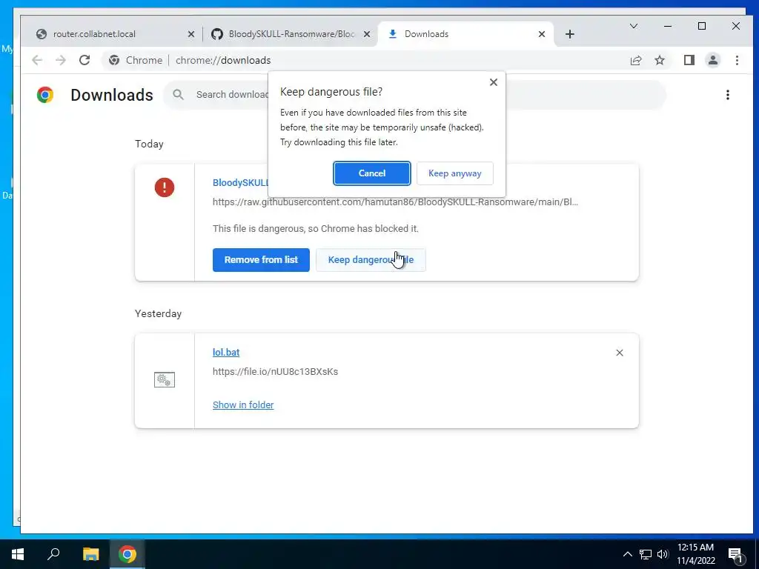Bookmark this page with star icon
The height and width of the screenshot is (569, 759).
(x=659, y=60)
